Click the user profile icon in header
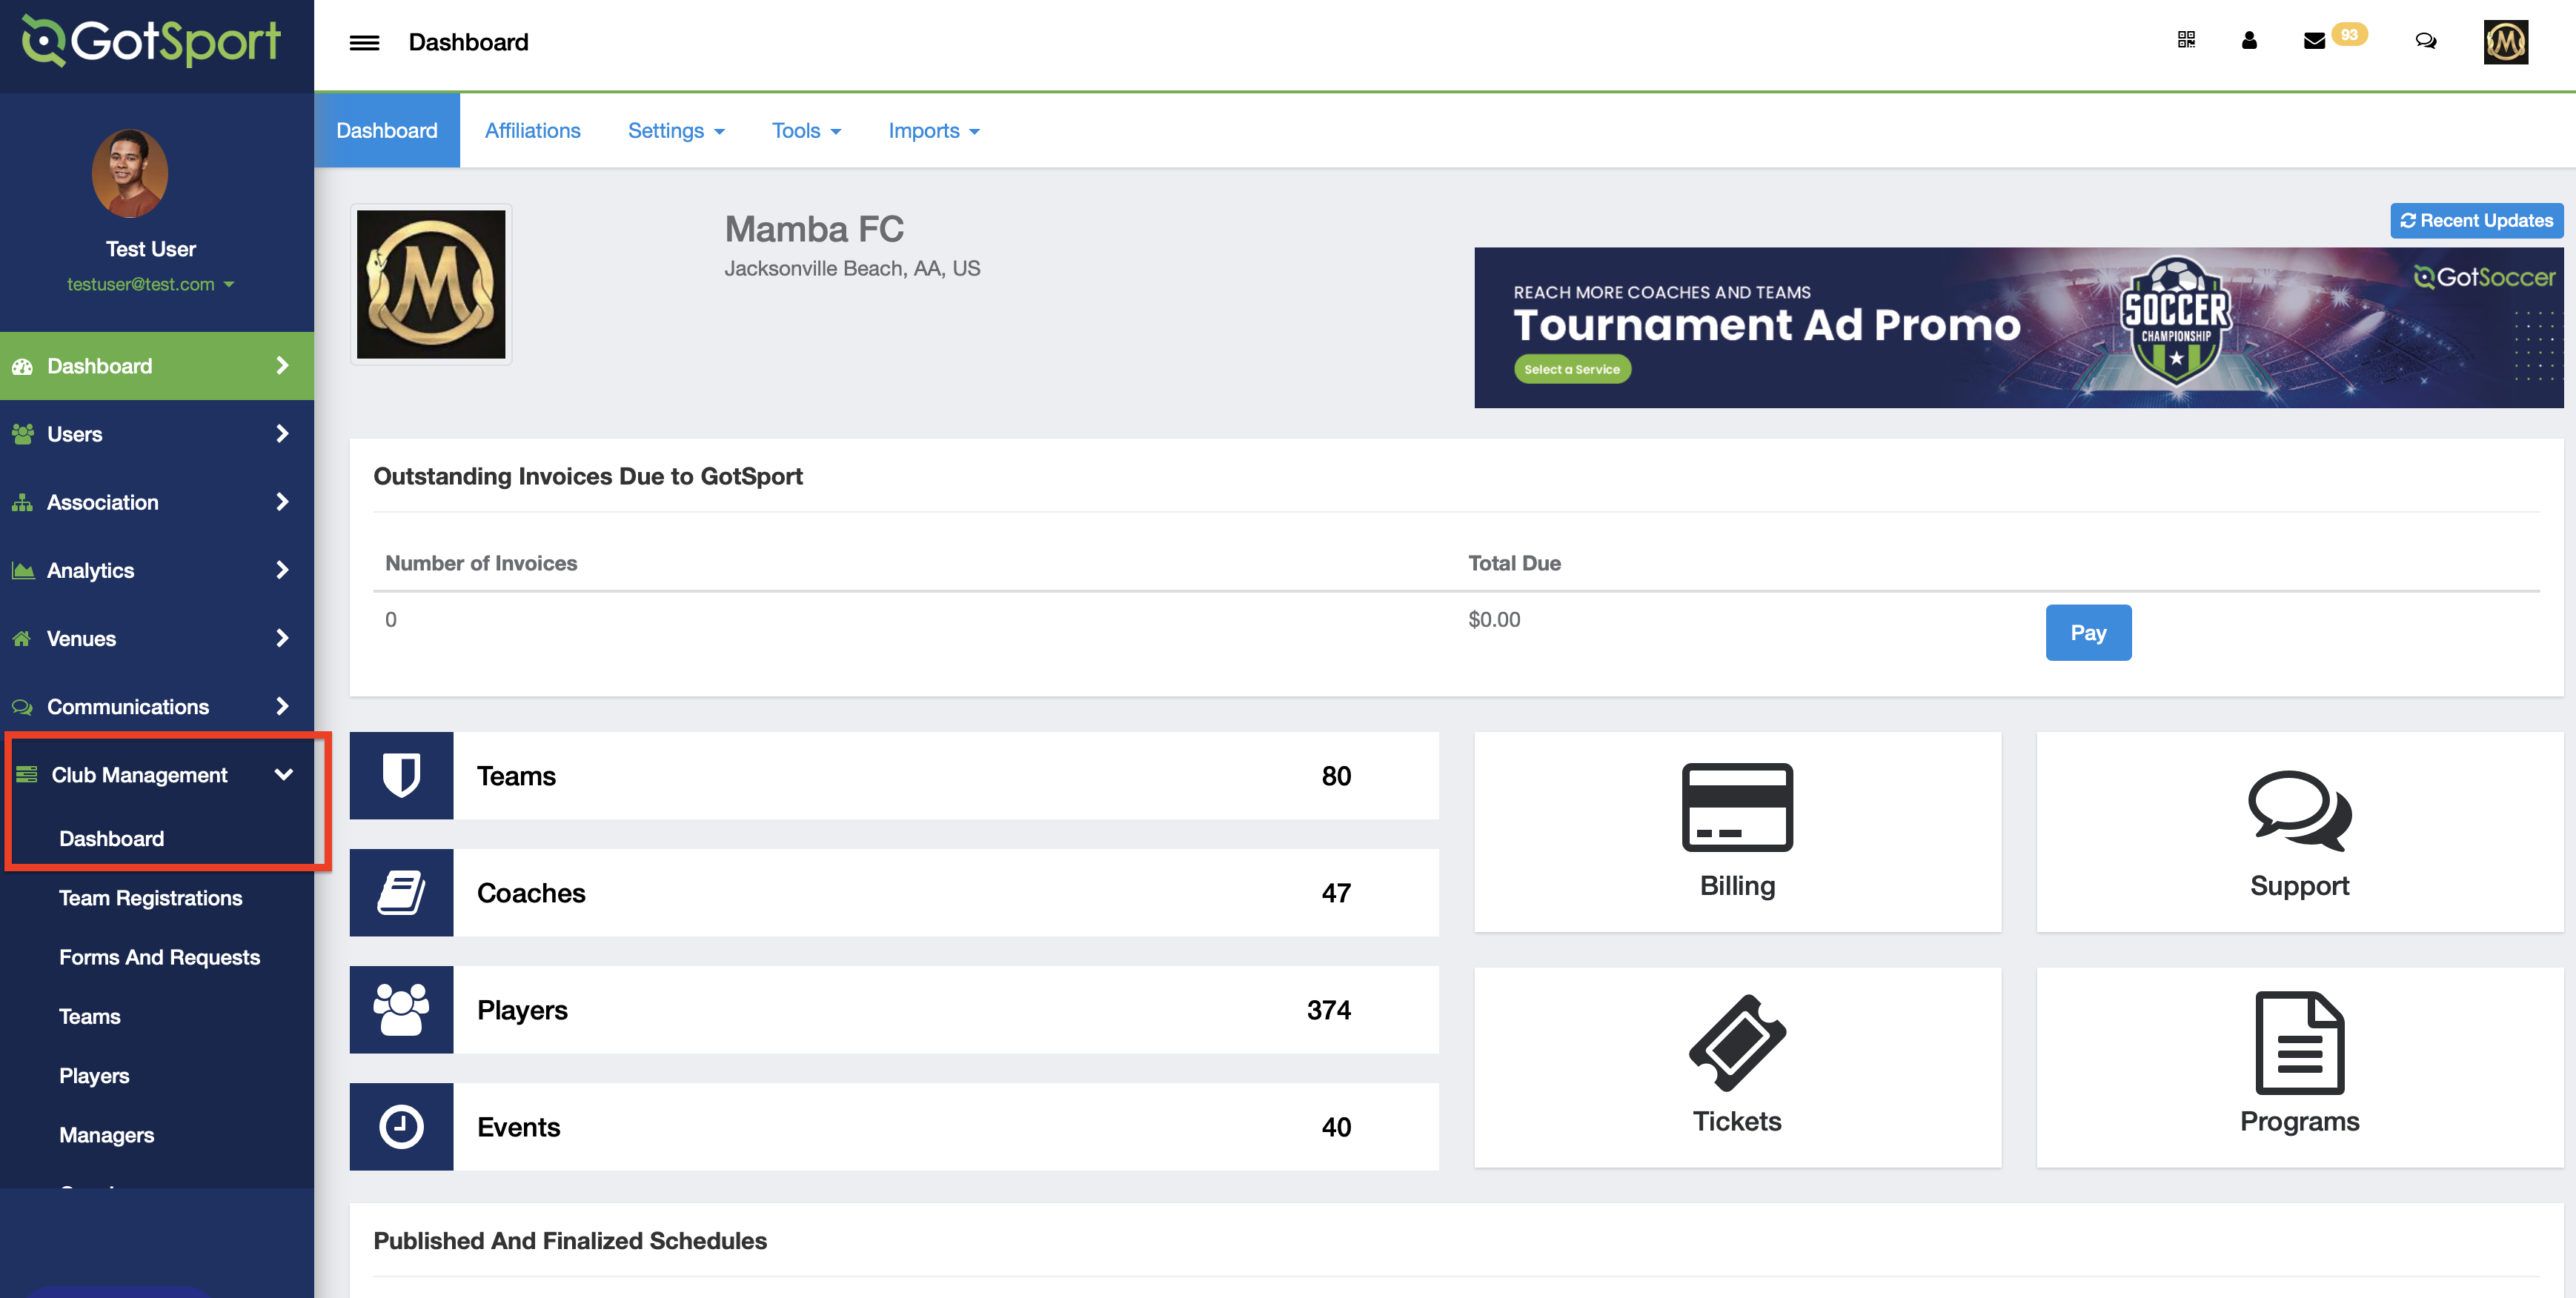Viewport: 2576px width, 1298px height. tap(2249, 40)
